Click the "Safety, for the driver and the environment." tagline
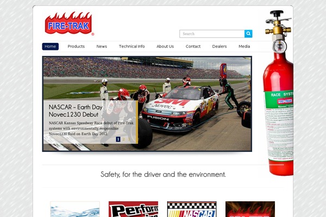 click(x=163, y=175)
